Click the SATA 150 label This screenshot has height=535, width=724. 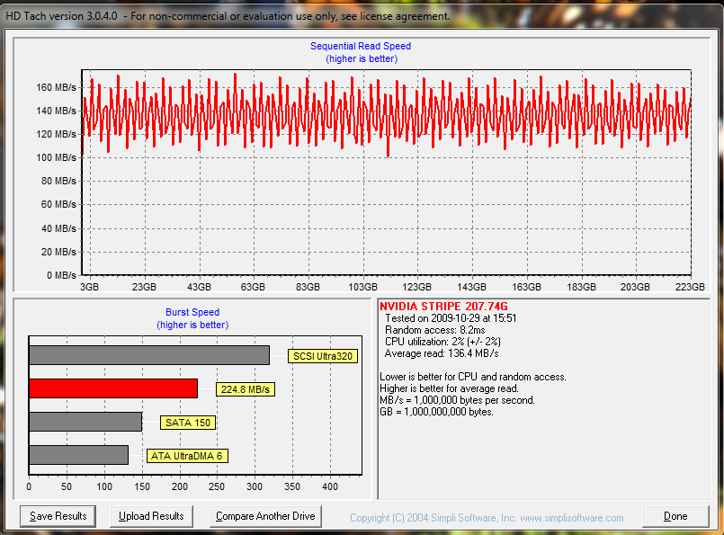[187, 423]
